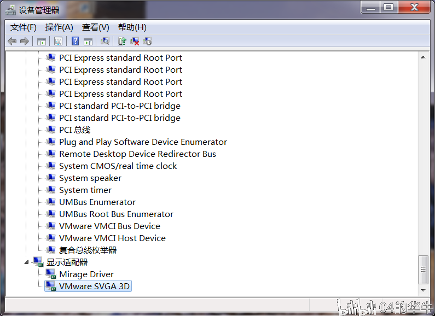Select UMBus Enumerator entry

tap(97, 202)
